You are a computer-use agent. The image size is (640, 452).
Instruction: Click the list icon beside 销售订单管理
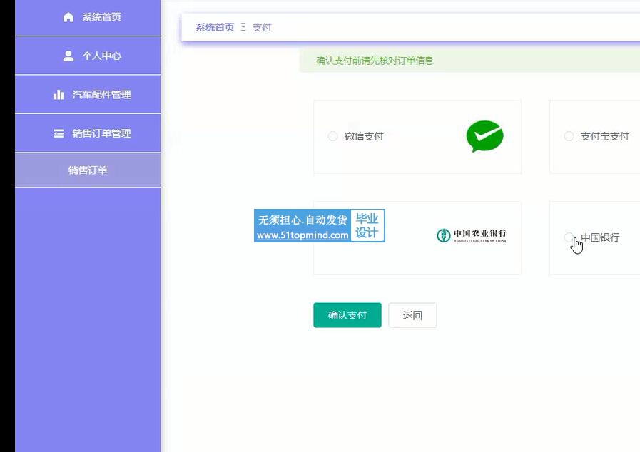click(59, 133)
